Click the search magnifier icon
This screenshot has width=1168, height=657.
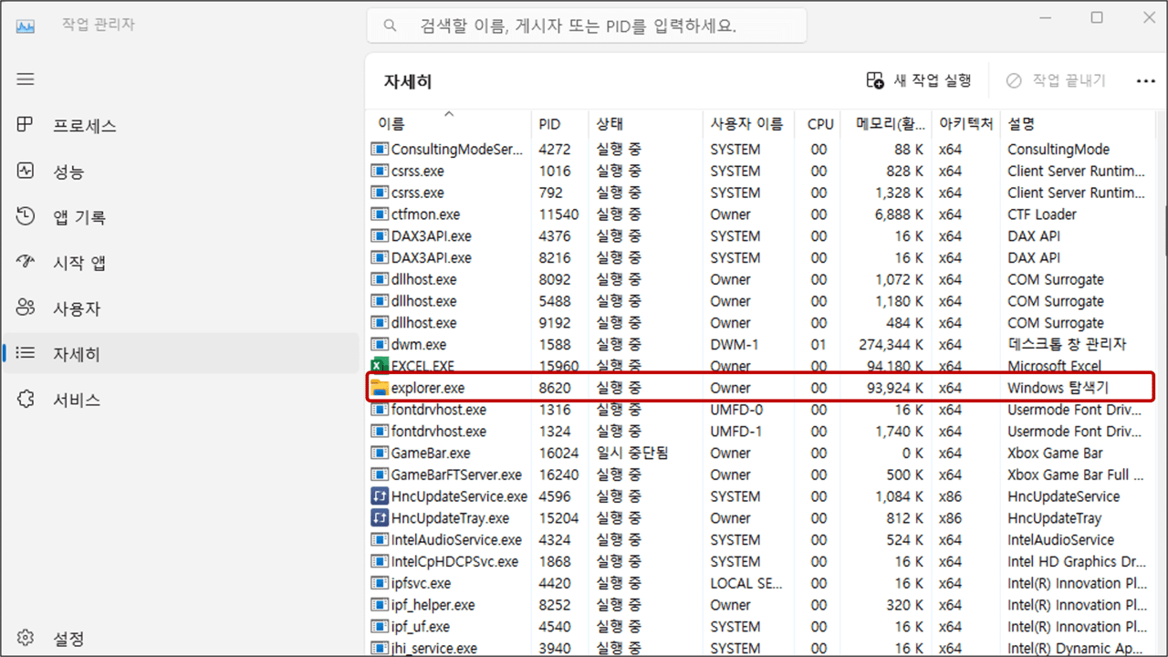[390, 25]
